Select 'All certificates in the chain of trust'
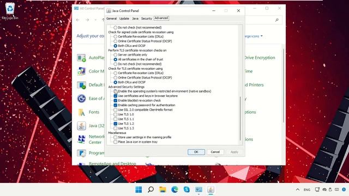The width and height of the screenshot is (349, 196). tap(115, 59)
